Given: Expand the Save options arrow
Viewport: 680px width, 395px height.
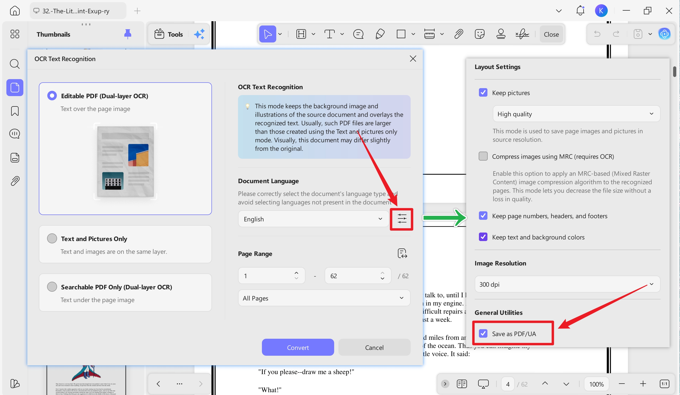Looking at the screenshot, I should click(x=650, y=34).
